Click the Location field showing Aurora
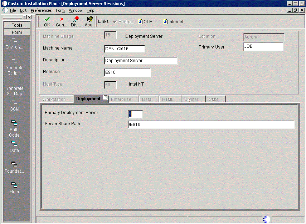 pyautogui.click(x=264, y=37)
